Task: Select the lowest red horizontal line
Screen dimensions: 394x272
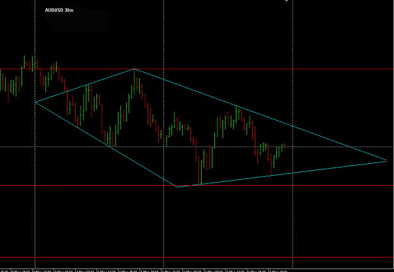Action: coord(197,257)
